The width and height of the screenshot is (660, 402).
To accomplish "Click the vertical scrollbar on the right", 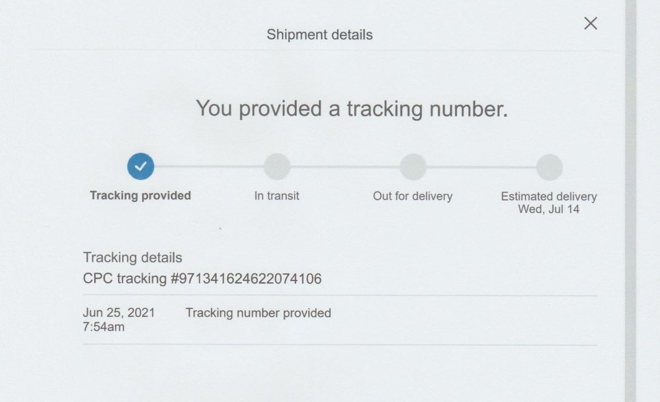I will pos(630,198).
